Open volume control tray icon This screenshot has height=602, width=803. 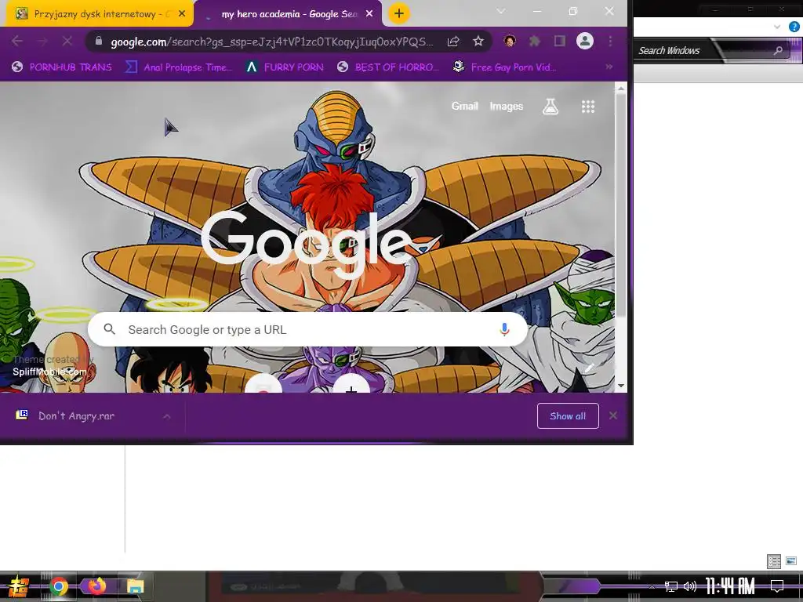[x=690, y=586]
